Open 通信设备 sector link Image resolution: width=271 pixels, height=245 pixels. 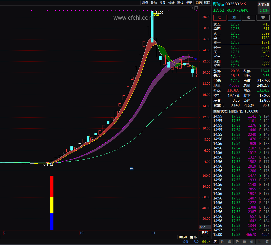pyautogui.click(x=264, y=5)
